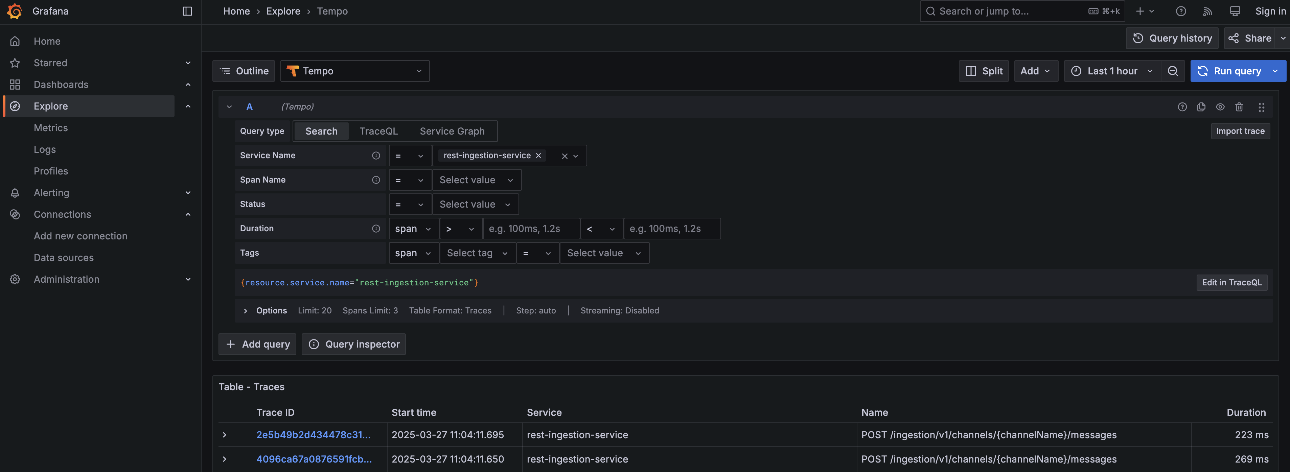Open the plus 'New' menu in top bar

1145,11
